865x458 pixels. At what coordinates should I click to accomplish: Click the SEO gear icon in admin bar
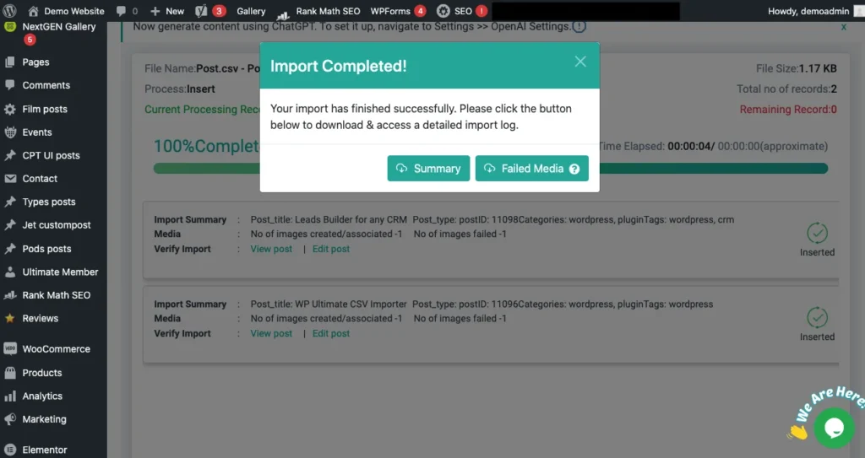coord(443,11)
